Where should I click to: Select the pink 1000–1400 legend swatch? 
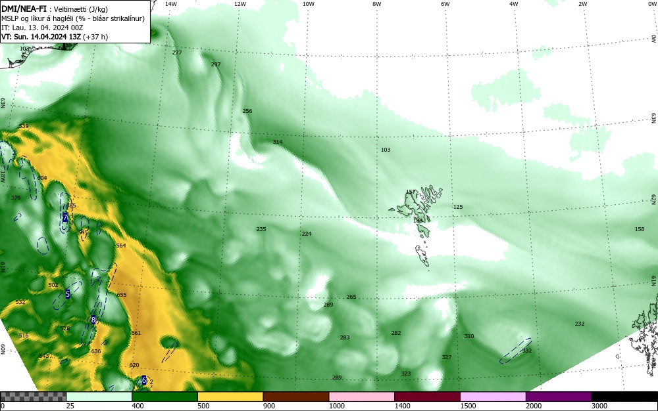point(362,397)
